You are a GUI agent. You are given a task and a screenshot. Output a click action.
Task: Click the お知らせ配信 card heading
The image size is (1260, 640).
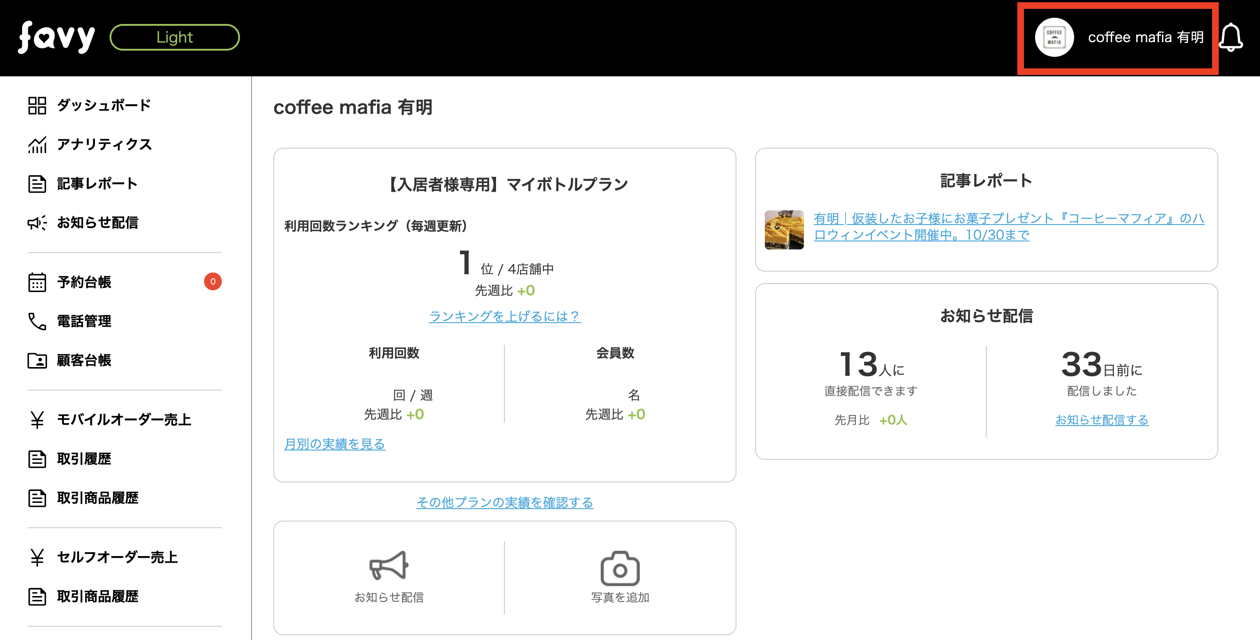[x=986, y=316]
